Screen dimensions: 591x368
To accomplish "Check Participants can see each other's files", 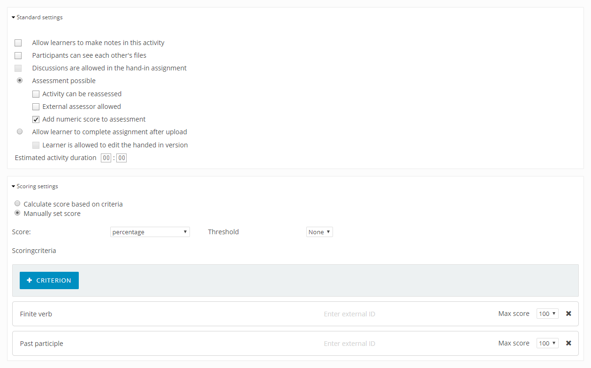I will click(x=18, y=55).
